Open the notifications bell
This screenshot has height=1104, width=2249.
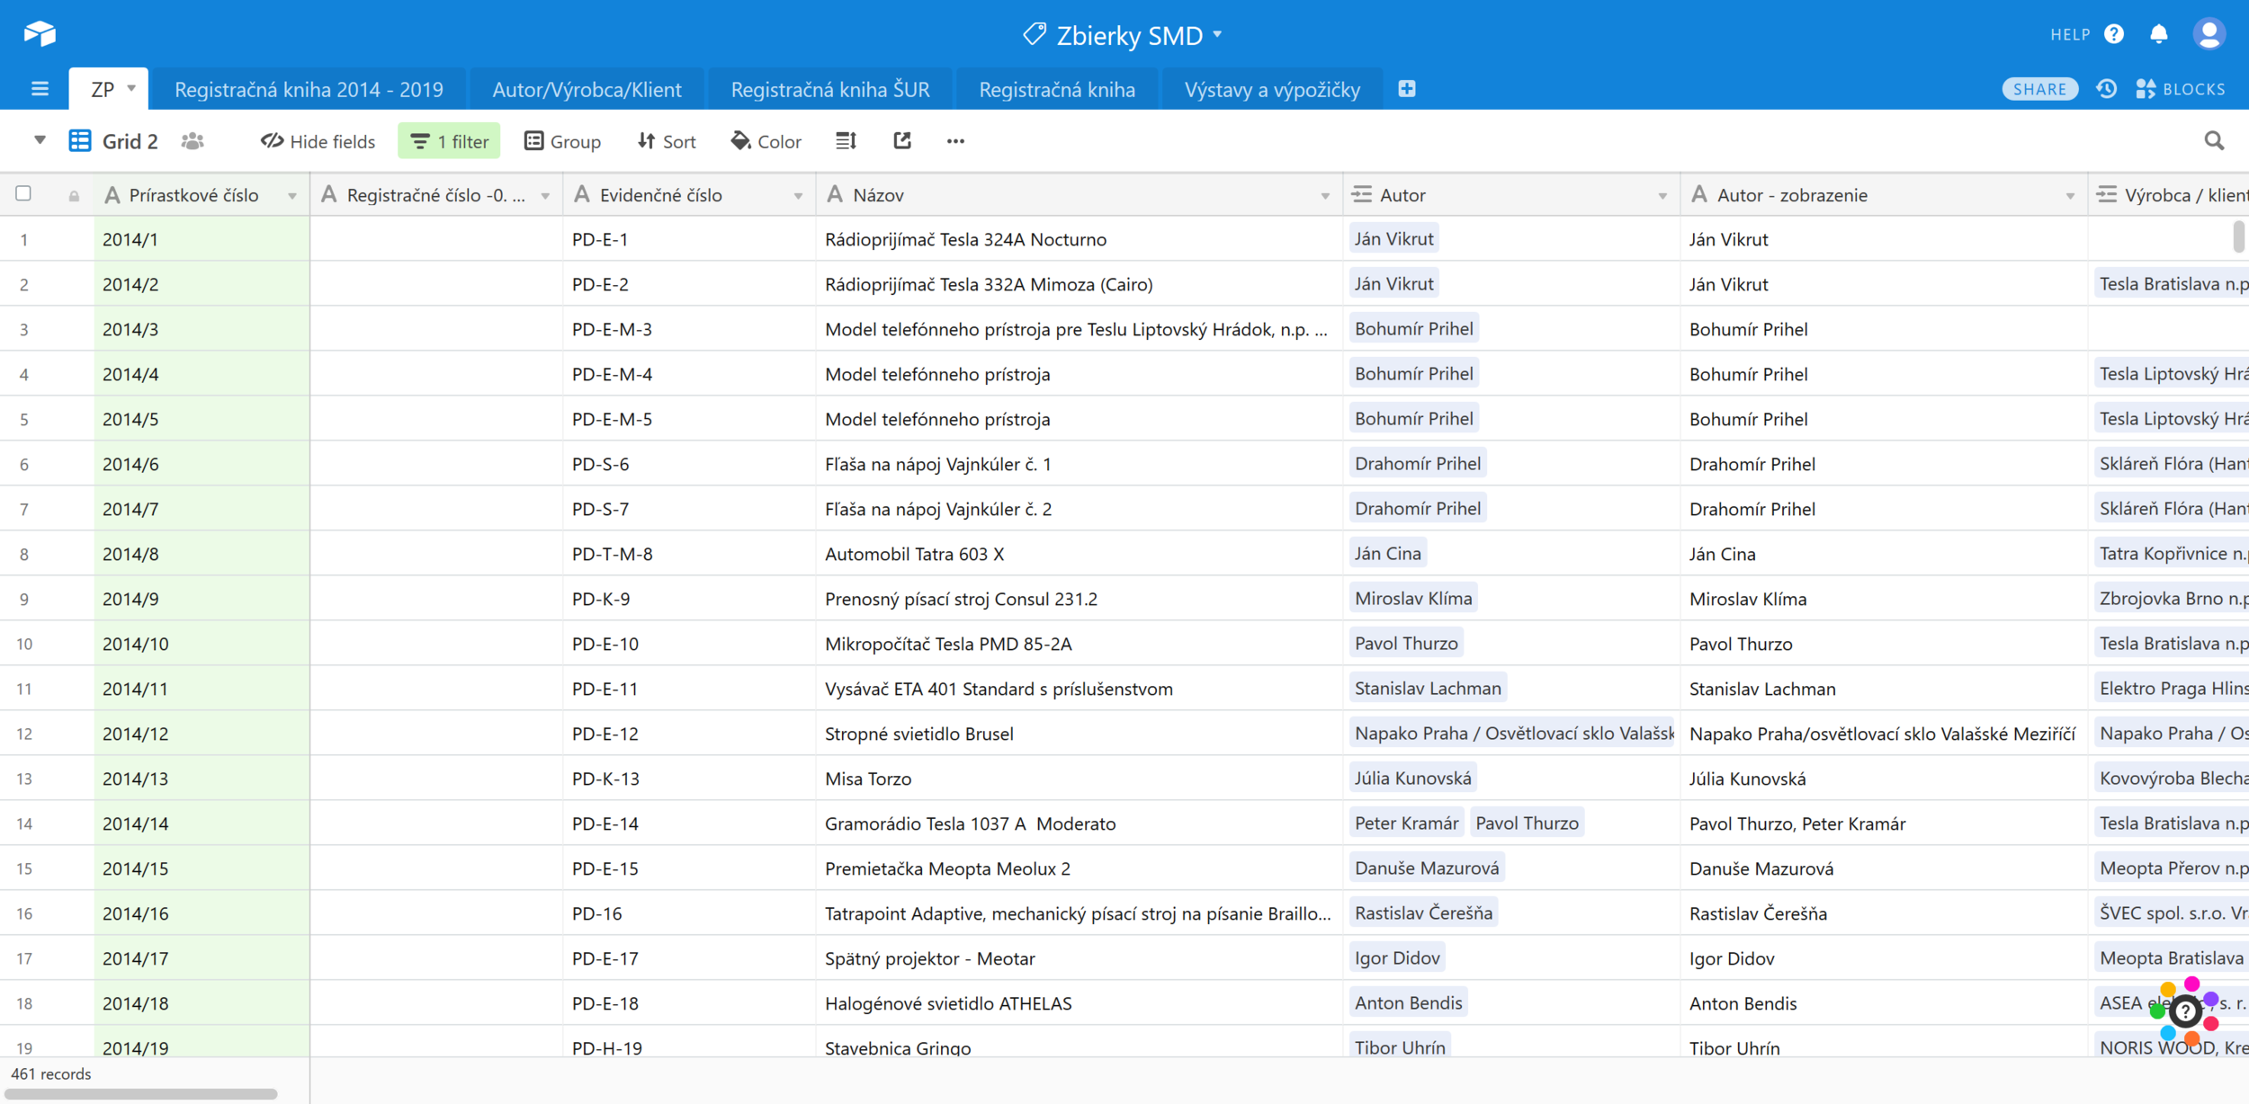point(2158,34)
